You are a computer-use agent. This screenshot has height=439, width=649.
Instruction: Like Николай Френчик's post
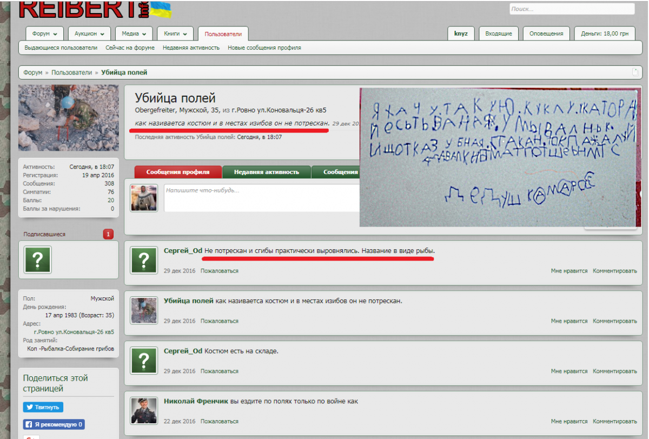569,422
